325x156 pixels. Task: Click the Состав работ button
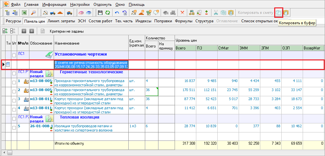coord(101,21)
